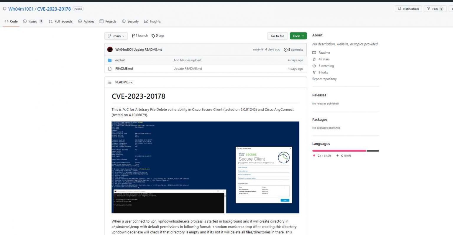453x235 pixels.
Task: Toggle notifications for this repository
Action: click(408, 9)
